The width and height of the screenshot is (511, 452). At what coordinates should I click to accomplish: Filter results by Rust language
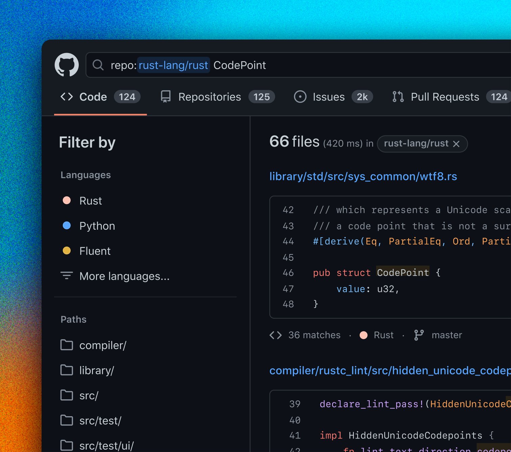[x=91, y=201]
